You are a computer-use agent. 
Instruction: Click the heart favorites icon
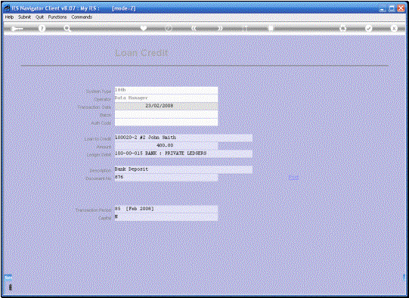143,28
